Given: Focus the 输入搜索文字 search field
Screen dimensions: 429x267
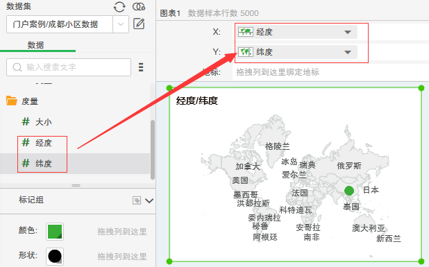Looking at the screenshot, I should [x=69, y=67].
